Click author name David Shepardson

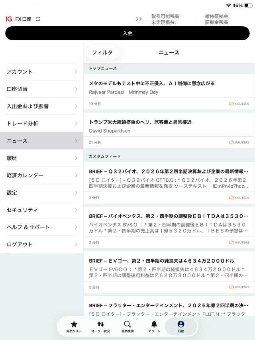click(x=110, y=131)
